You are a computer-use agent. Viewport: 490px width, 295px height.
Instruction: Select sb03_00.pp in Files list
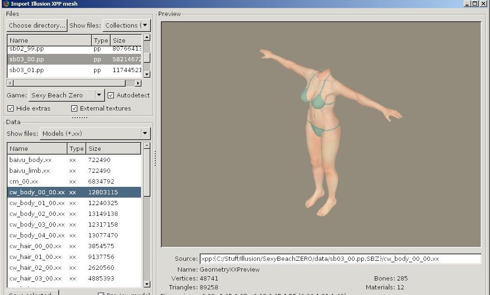(x=74, y=59)
